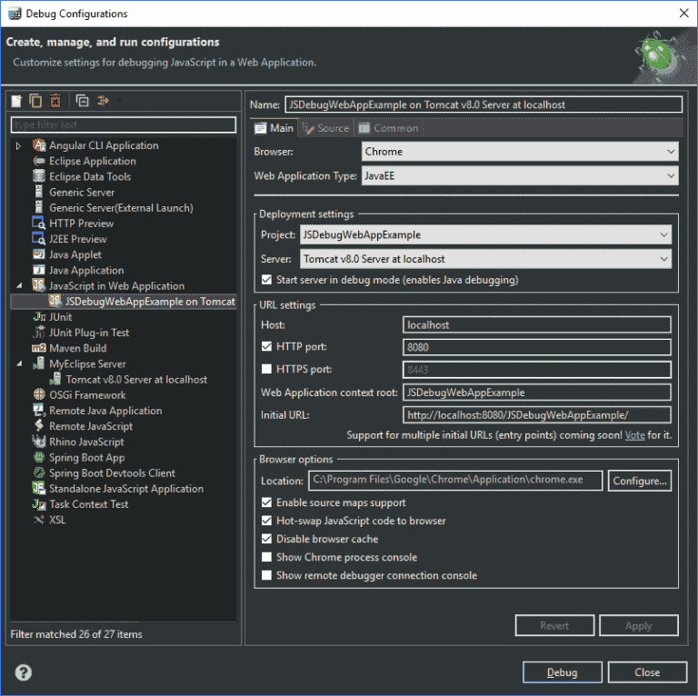Click the Apply button

(x=639, y=625)
